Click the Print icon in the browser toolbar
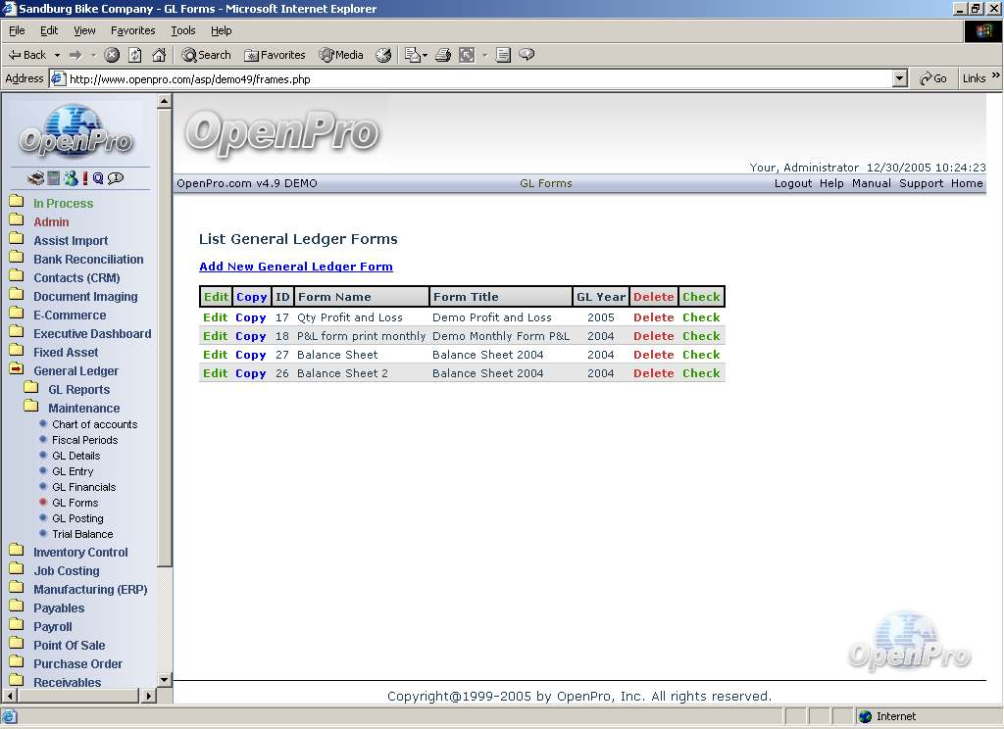Screen dimensions: 1004x729 pyautogui.click(x=443, y=55)
